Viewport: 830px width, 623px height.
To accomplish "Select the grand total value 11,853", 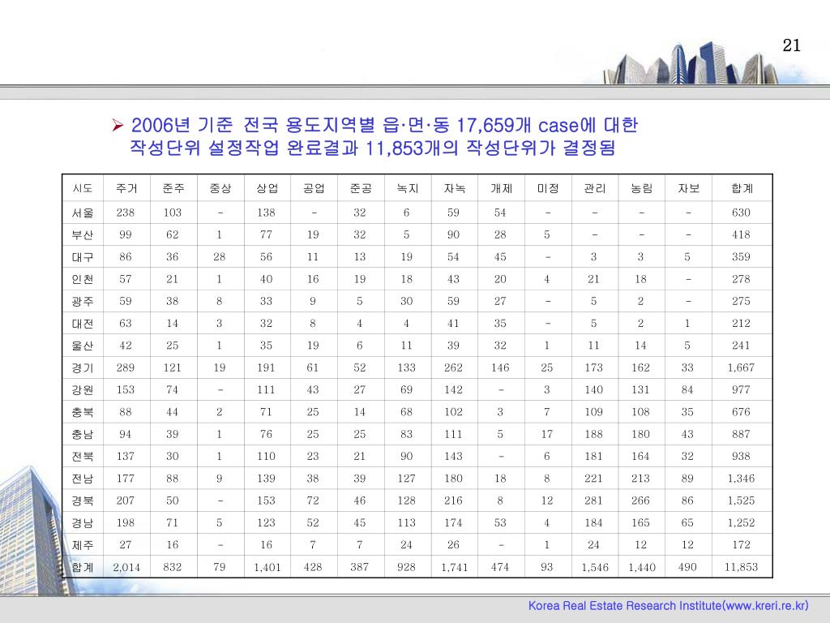I will 741,567.
